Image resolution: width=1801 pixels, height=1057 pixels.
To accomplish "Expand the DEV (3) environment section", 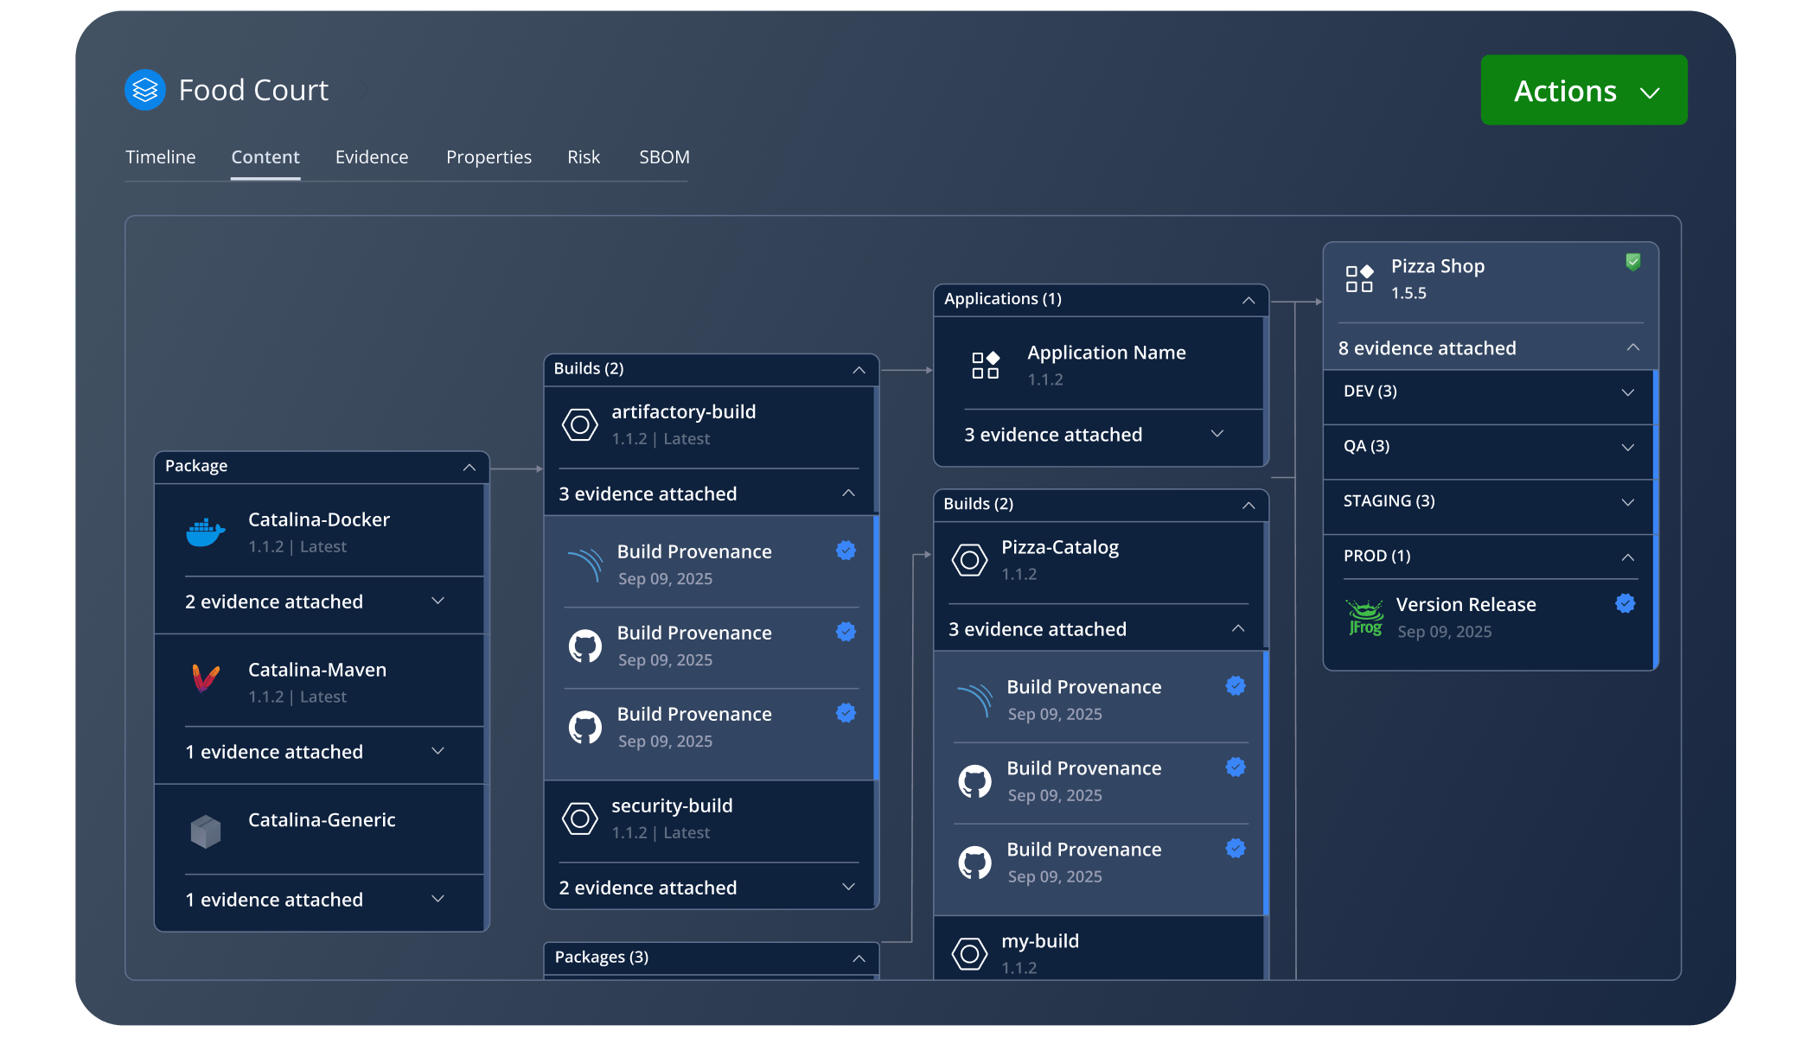I will click(1627, 392).
